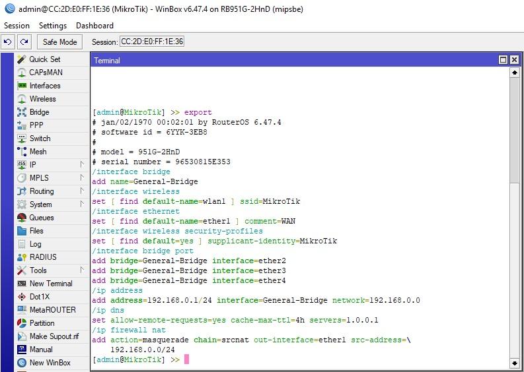
Task: Open Interfaces in the sidebar
Action: coord(44,86)
